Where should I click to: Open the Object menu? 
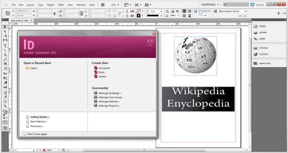pyautogui.click(x=51, y=5)
